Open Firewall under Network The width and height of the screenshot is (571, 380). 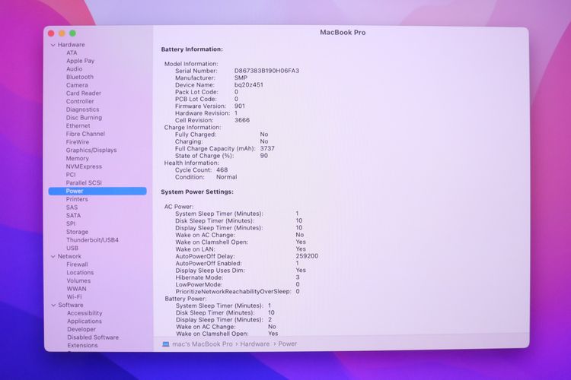click(77, 264)
